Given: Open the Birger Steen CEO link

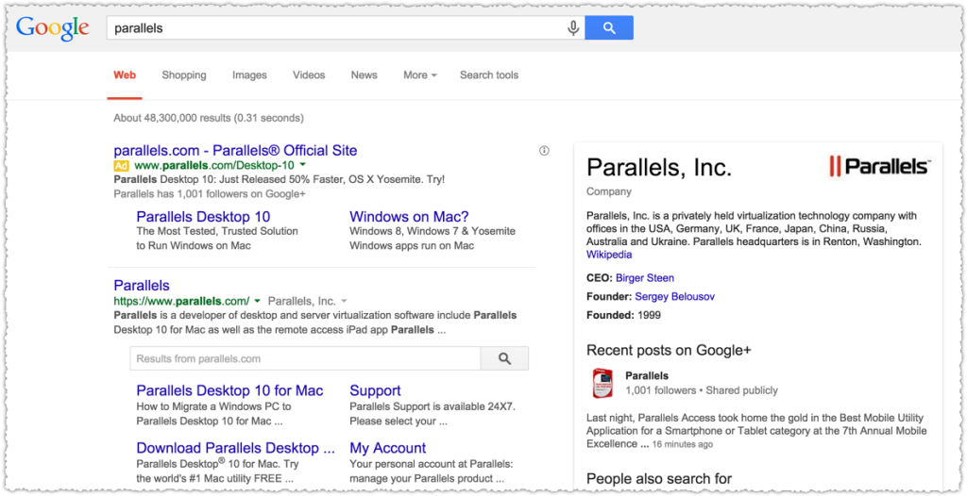Looking at the screenshot, I should point(644,278).
